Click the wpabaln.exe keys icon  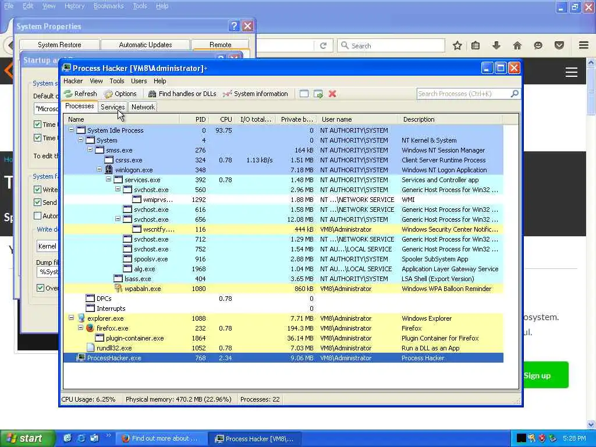click(x=118, y=289)
